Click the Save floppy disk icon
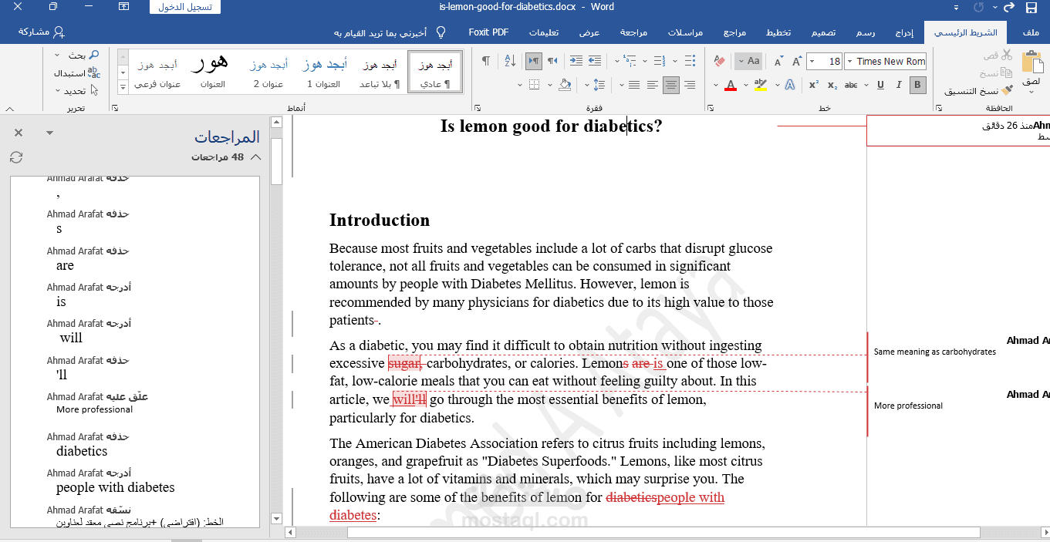This screenshot has height=542, width=1050. click(1031, 8)
